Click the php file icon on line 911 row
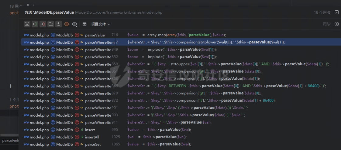The height and width of the screenshot is (150, 341). pyautogui.click(x=26, y=122)
